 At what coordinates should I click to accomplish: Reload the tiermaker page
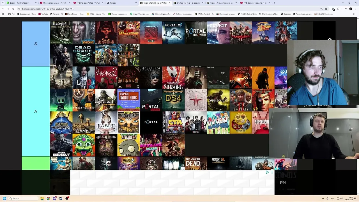coord(13,9)
